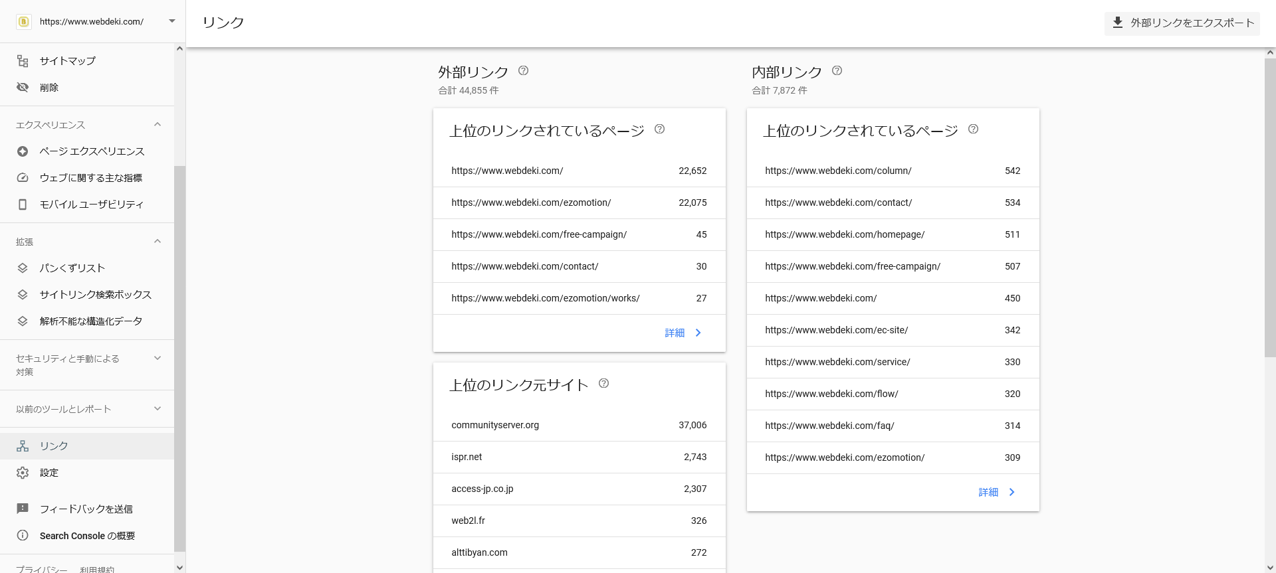Open 解析不能な構造化データ report
The image size is (1276, 573).
[x=87, y=321]
